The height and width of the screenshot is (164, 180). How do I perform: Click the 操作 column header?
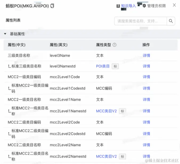point(146,45)
